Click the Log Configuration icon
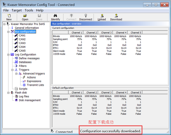This screenshot has height=135, width=171. pyautogui.click(x=12, y=54)
